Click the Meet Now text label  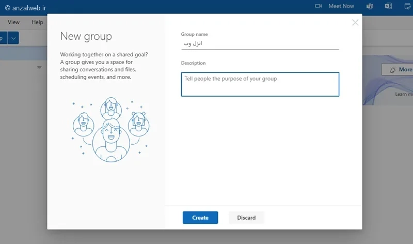tap(341, 6)
